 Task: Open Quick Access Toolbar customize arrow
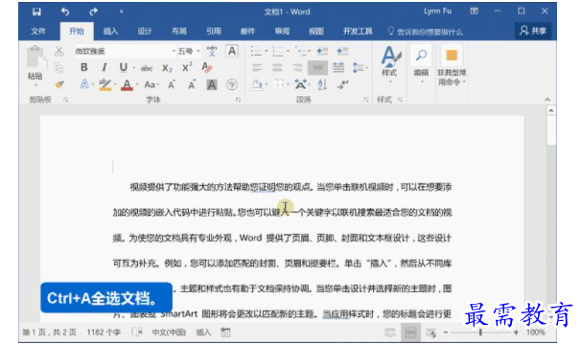121,11
